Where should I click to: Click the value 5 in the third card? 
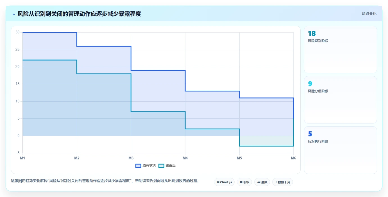point(310,134)
